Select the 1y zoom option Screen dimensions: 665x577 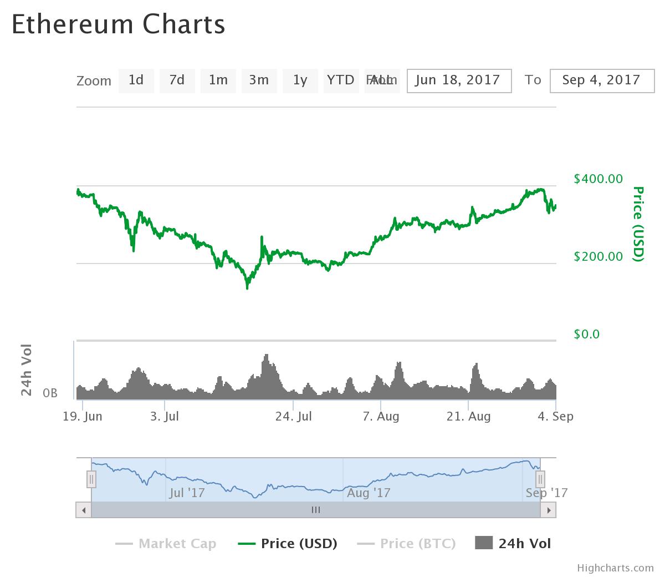300,80
